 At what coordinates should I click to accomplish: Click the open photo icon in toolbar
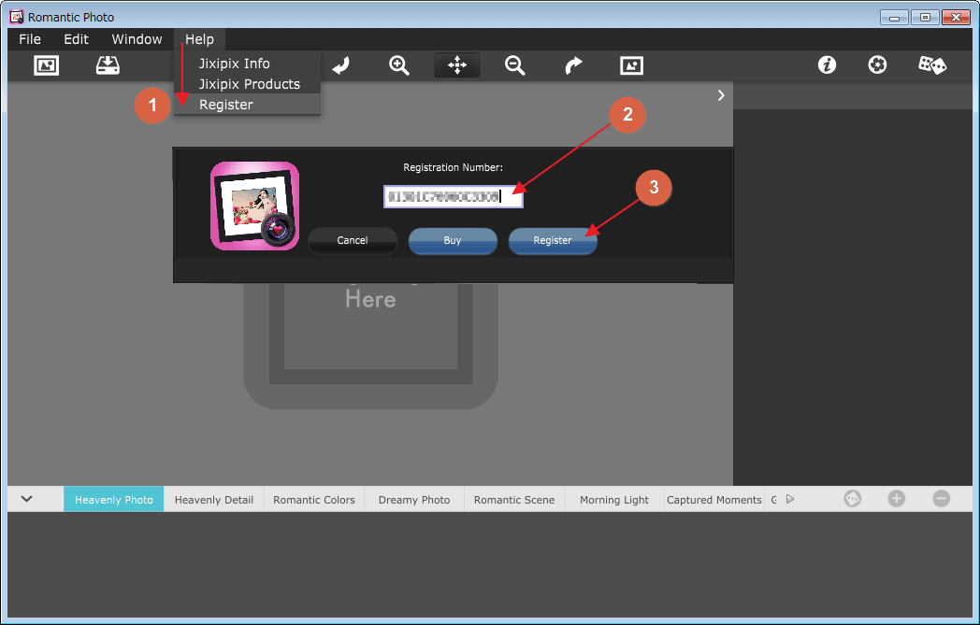(x=46, y=65)
